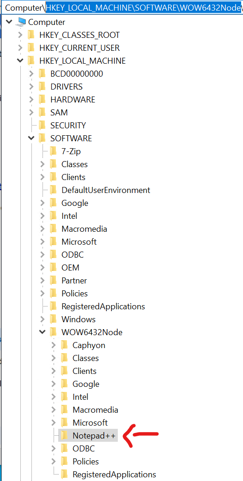Click the DefaultUserEnvironment folder icon

[54, 190]
